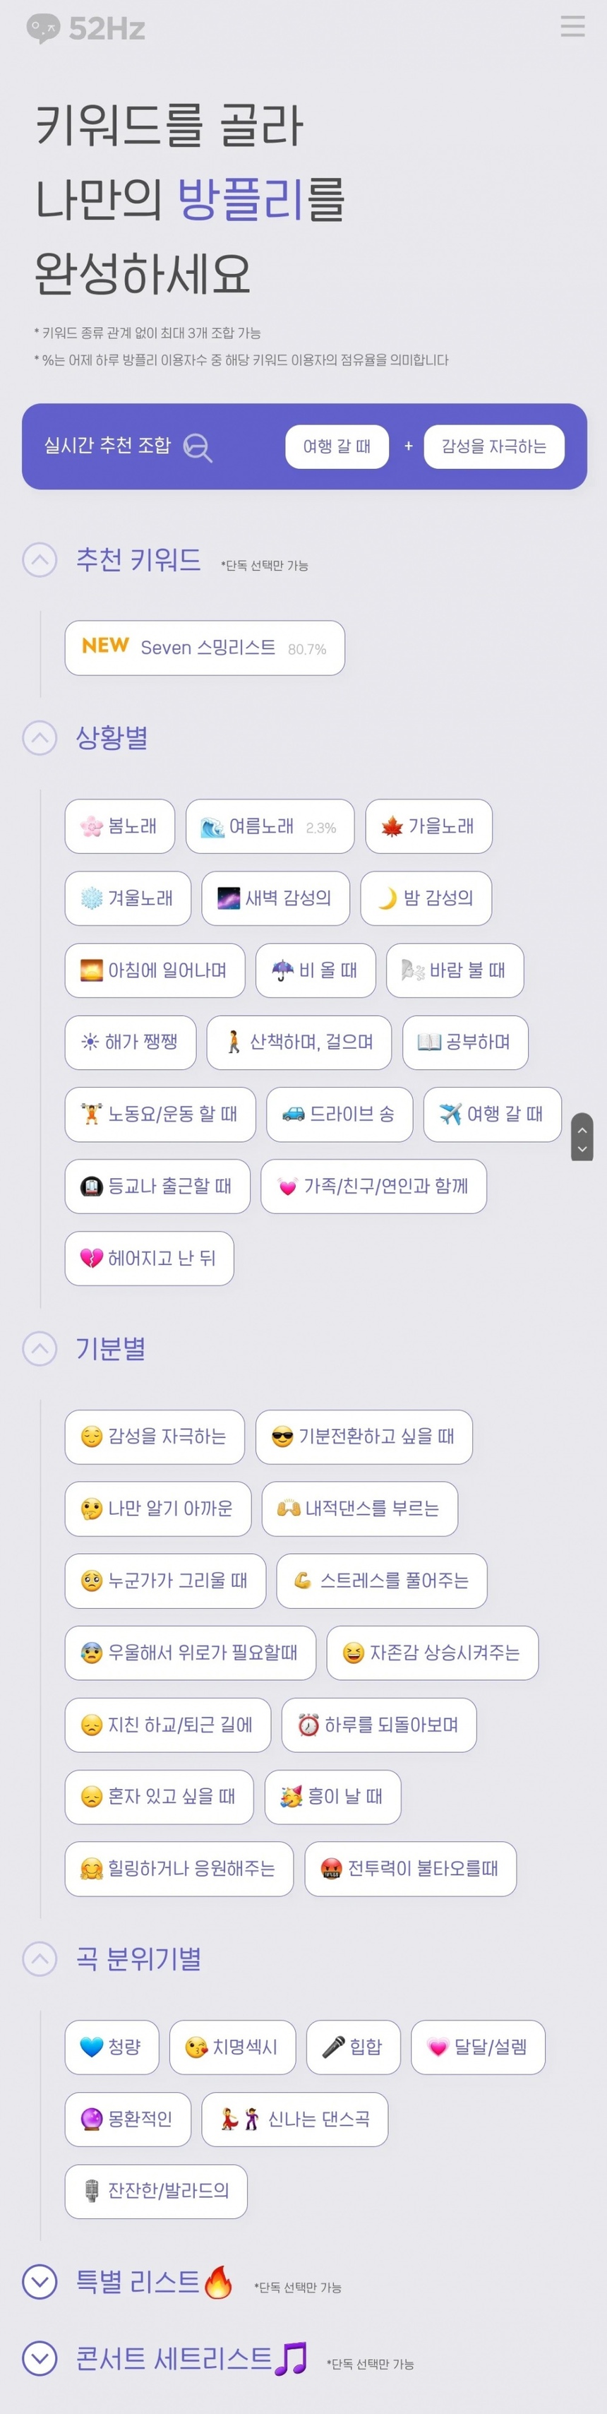Viewport: 607px width, 2414px height.
Task: Collapse the 상황별 section chevron
Action: pos(38,737)
